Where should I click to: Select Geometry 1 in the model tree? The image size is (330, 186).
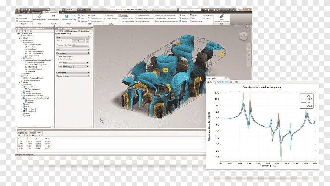click(27, 42)
